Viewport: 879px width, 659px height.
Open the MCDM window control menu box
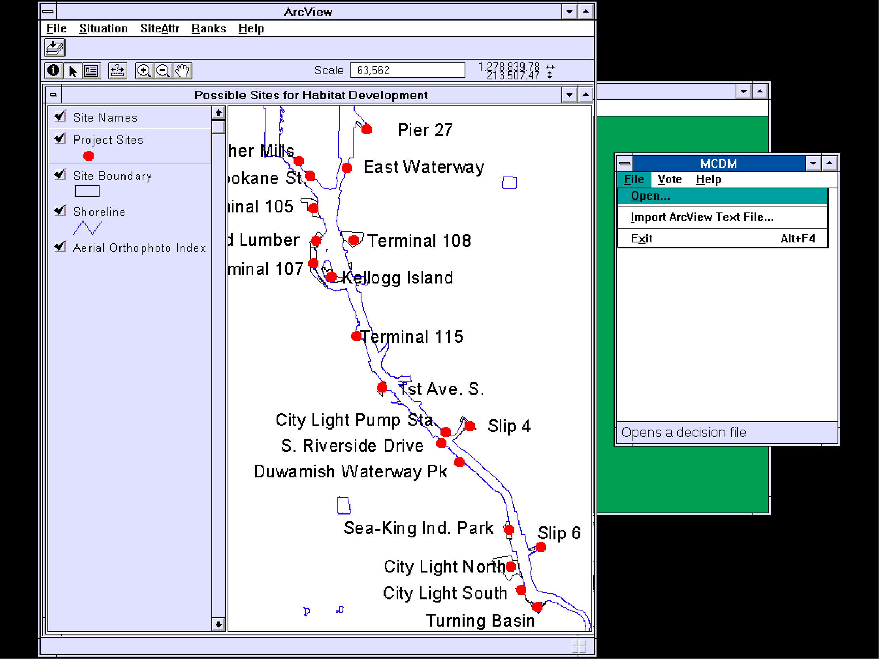[x=625, y=163]
